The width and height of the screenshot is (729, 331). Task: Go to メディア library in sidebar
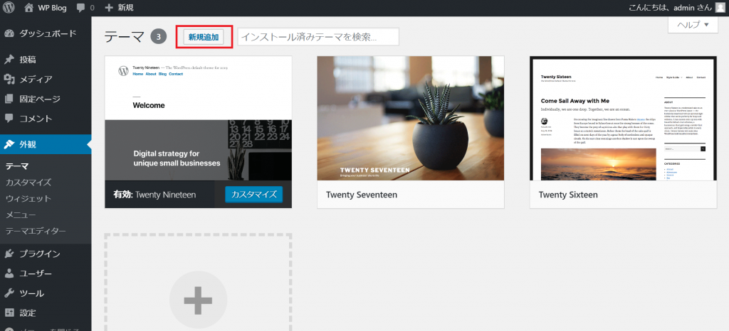36,79
